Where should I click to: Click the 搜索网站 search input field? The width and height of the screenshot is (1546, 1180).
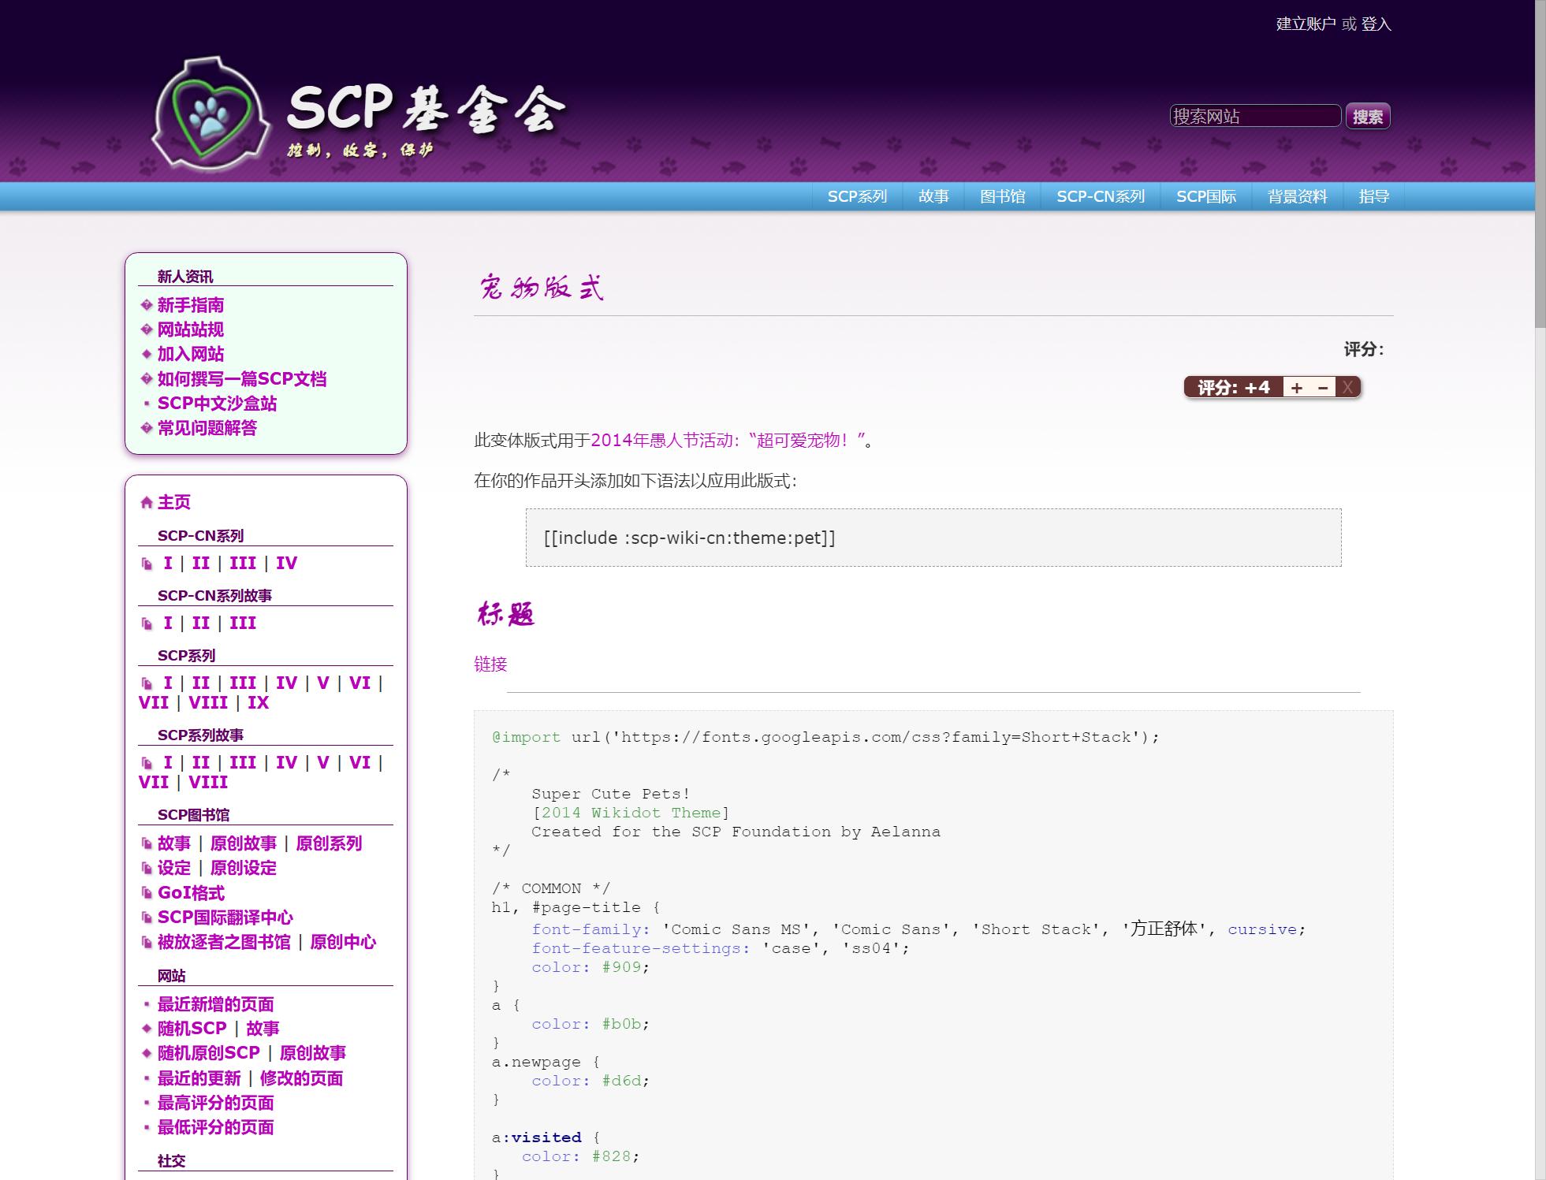pyautogui.click(x=1254, y=116)
